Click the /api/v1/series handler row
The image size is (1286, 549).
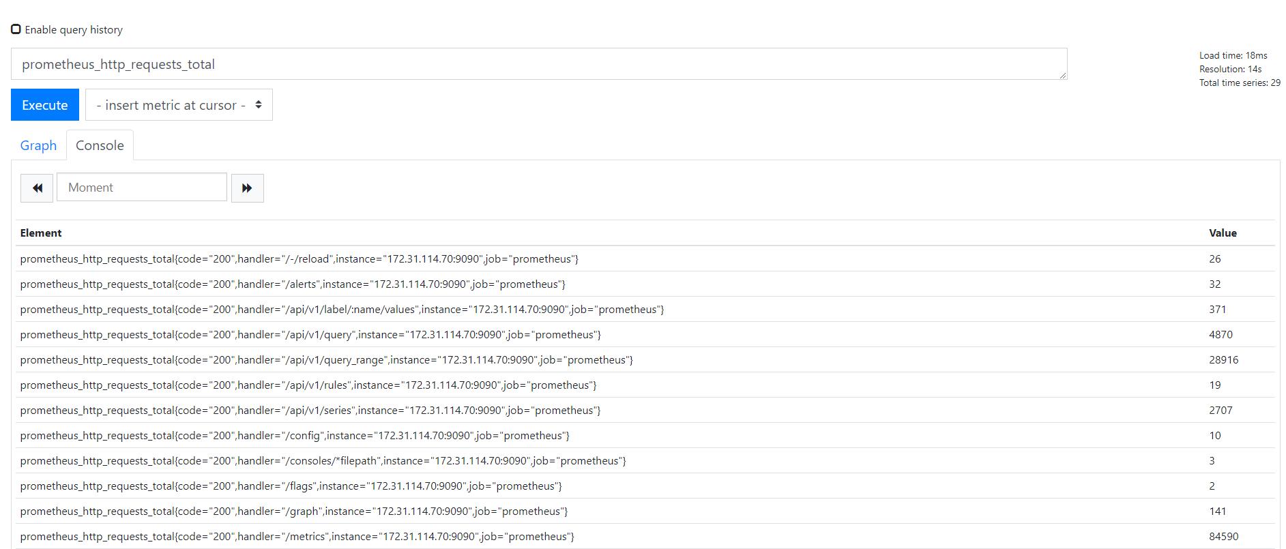[x=310, y=411]
